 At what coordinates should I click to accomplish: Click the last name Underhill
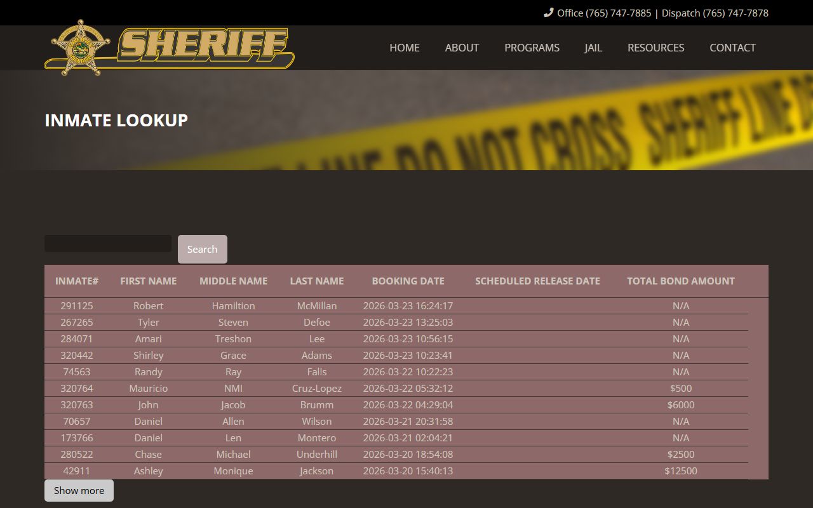(x=317, y=454)
